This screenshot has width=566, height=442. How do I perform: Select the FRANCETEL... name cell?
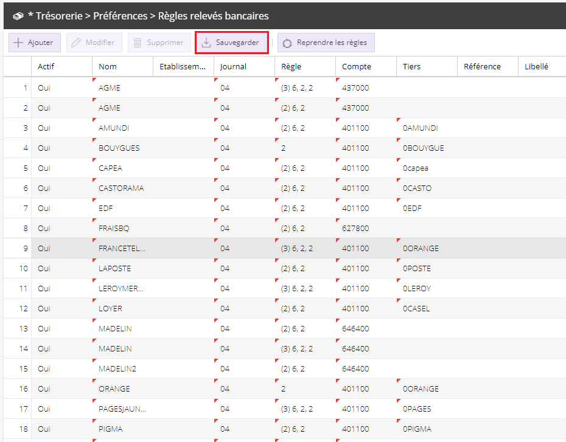click(x=123, y=249)
